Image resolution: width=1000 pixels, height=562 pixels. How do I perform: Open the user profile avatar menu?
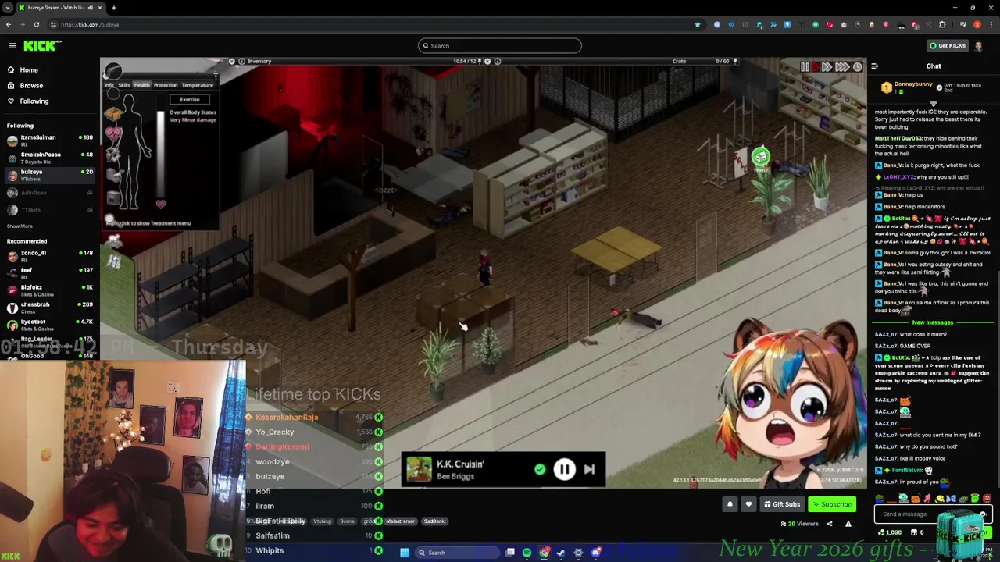(x=978, y=45)
